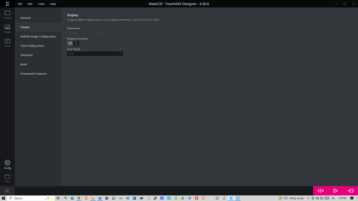The image size is (358, 201).
Task: Open the Color Depth dropdown
Action: point(95,54)
